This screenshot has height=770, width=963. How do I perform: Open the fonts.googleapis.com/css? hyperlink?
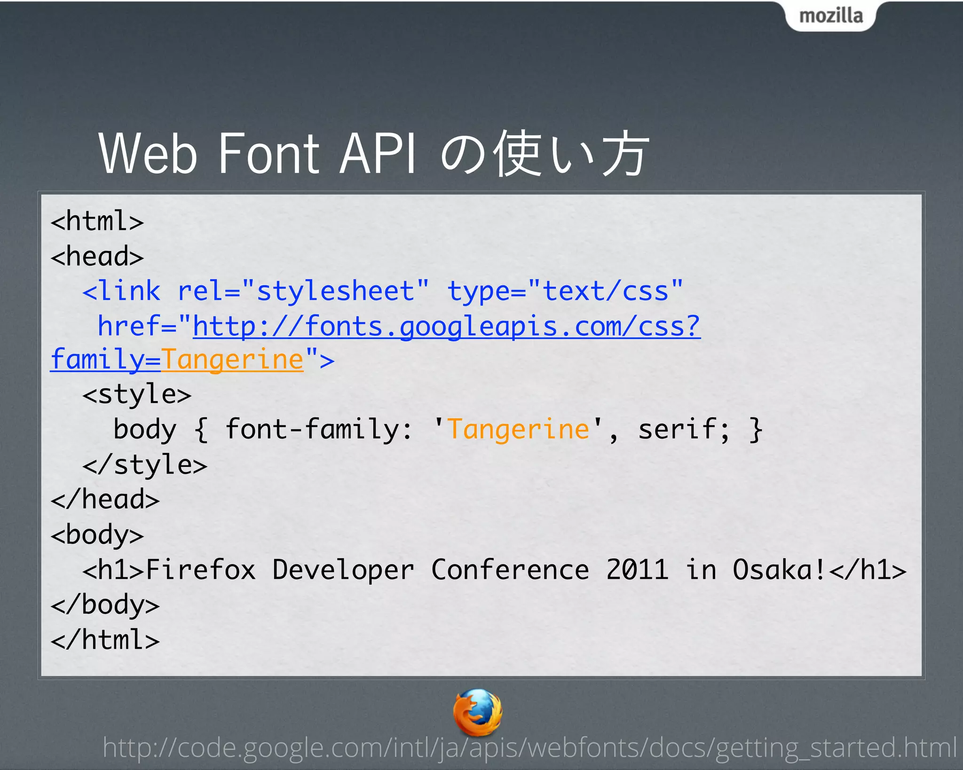click(x=447, y=326)
